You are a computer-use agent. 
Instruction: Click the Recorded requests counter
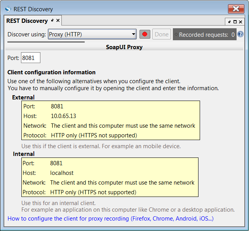[205, 34]
